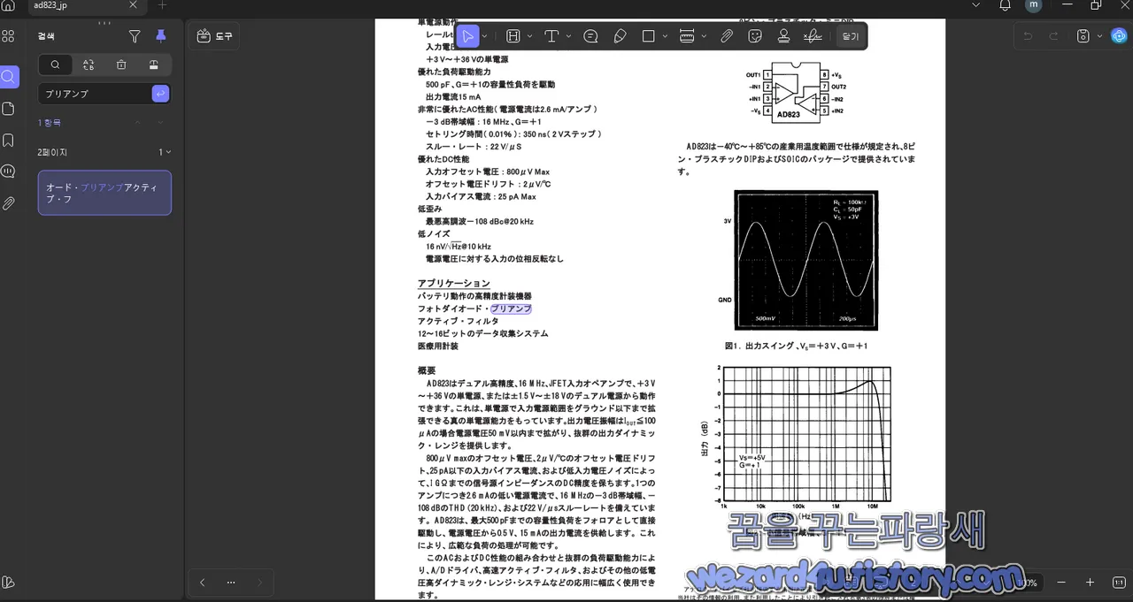Select the search mode magnifier tab
1133x602 pixels.
click(x=55, y=65)
